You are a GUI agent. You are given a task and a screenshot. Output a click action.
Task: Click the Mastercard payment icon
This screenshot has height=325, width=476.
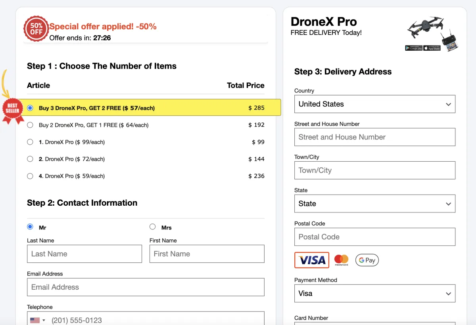[x=341, y=260]
